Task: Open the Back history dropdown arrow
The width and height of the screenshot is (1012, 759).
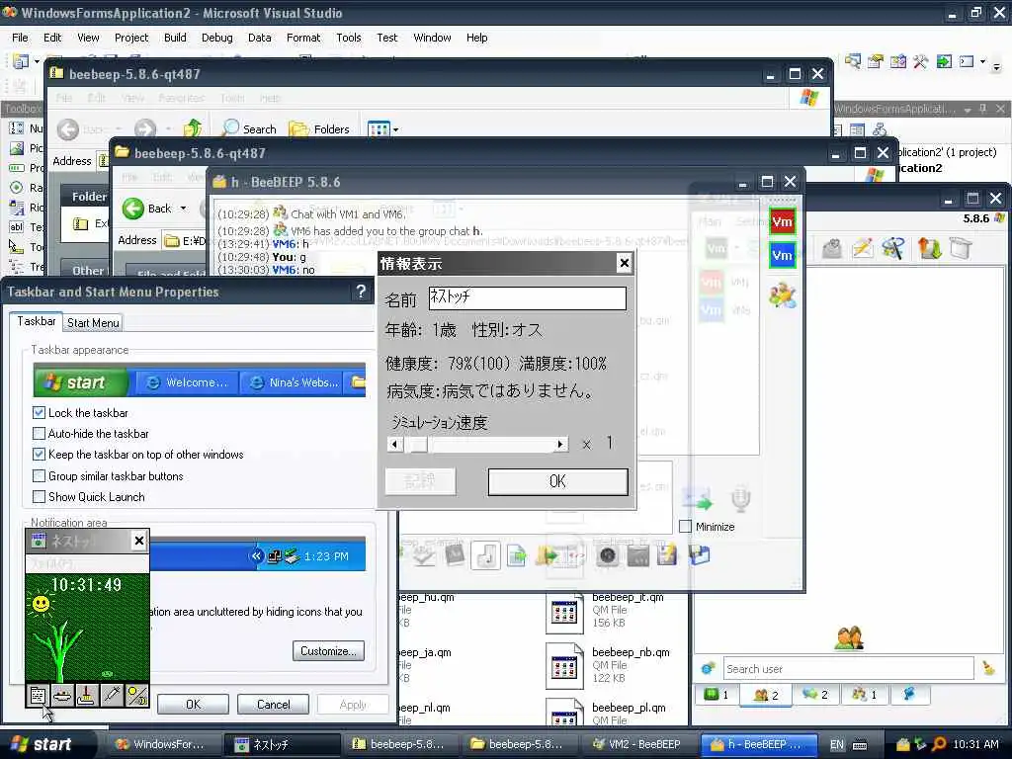Action: pyautogui.click(x=183, y=209)
